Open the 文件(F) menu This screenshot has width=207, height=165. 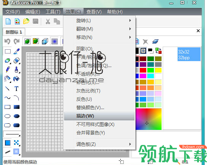pyautogui.click(x=13, y=12)
